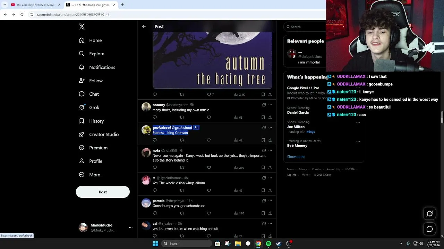The image size is (444, 249).
Task: Like the autumn hating tree image post
Action: [x=209, y=94]
